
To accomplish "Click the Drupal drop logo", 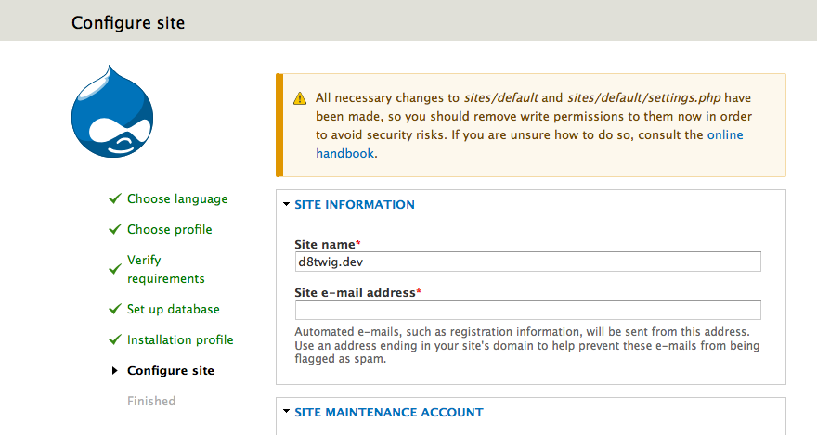I will point(112,111).
